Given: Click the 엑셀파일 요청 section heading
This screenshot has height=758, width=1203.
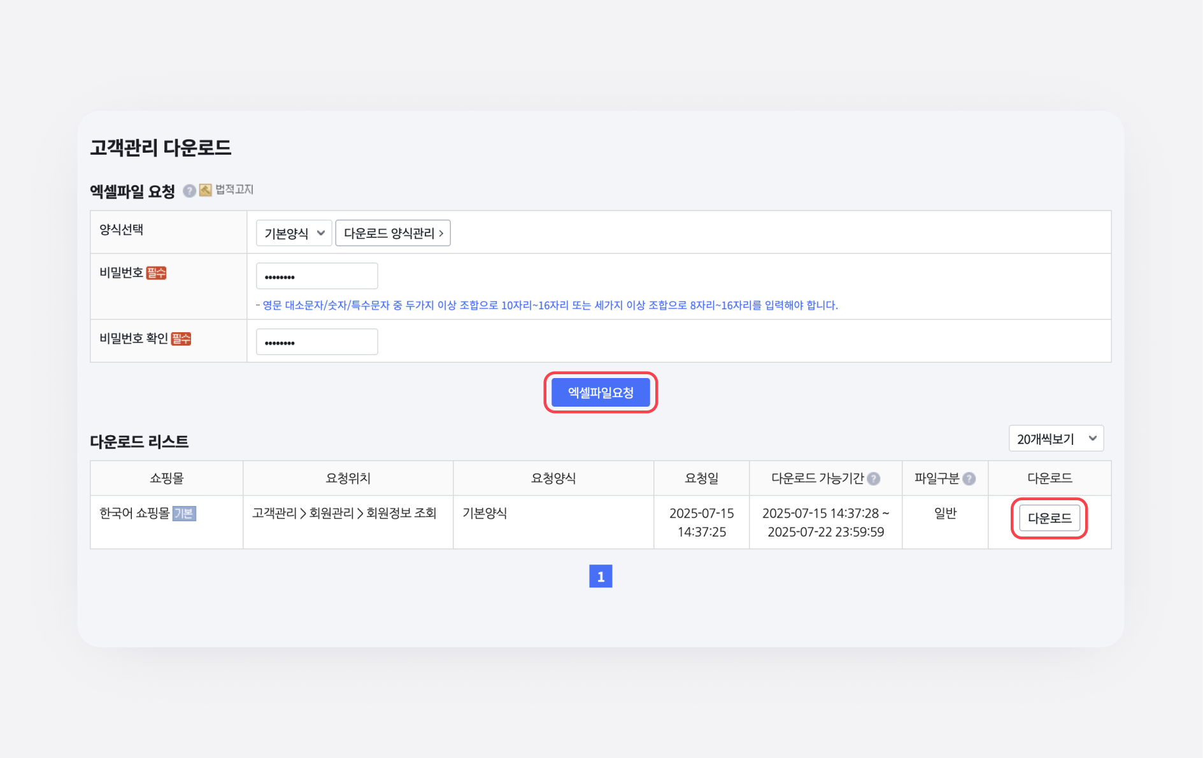Looking at the screenshot, I should click(132, 192).
